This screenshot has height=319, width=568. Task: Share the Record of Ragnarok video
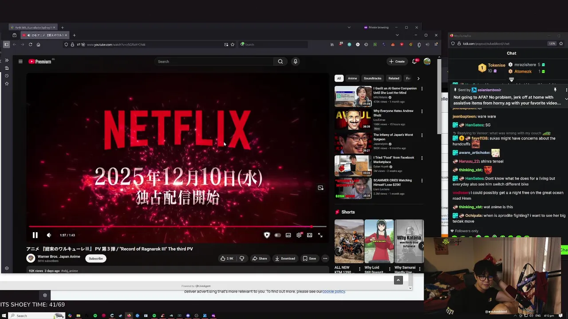tap(260, 258)
